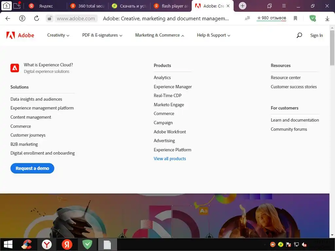The image size is (335, 251).
Task: Click the Request a demo button
Action: [32, 168]
